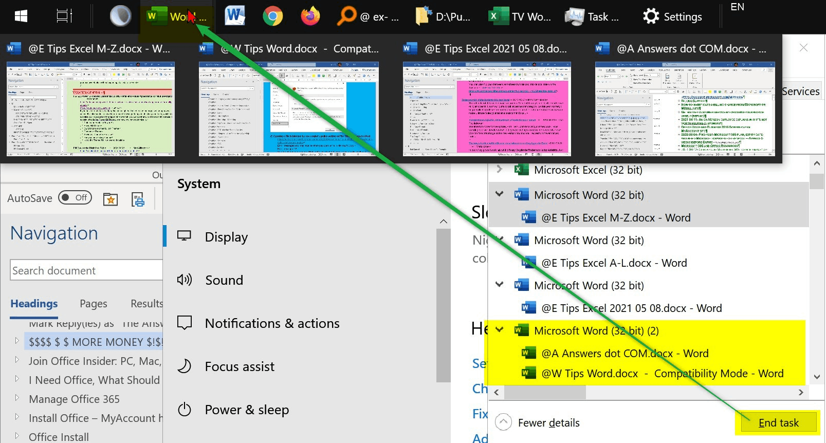Click the Focus assist moon icon
Screen dimensions: 826x443
tap(184, 366)
